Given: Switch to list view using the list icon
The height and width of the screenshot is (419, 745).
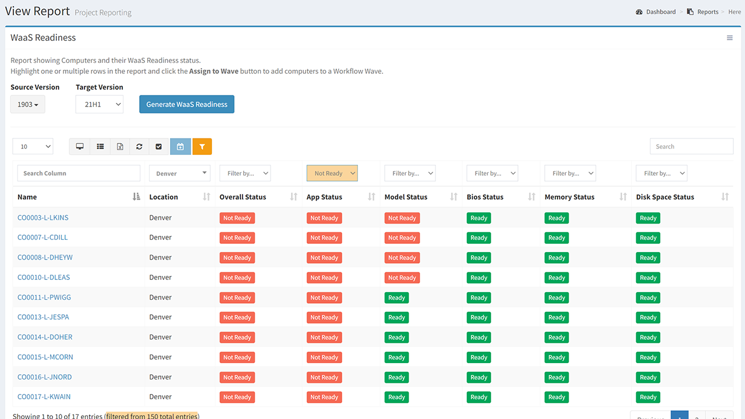Looking at the screenshot, I should click(100, 146).
